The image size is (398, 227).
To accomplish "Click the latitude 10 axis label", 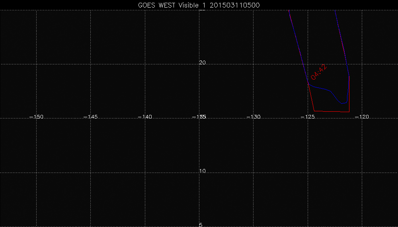I will [x=203, y=171].
